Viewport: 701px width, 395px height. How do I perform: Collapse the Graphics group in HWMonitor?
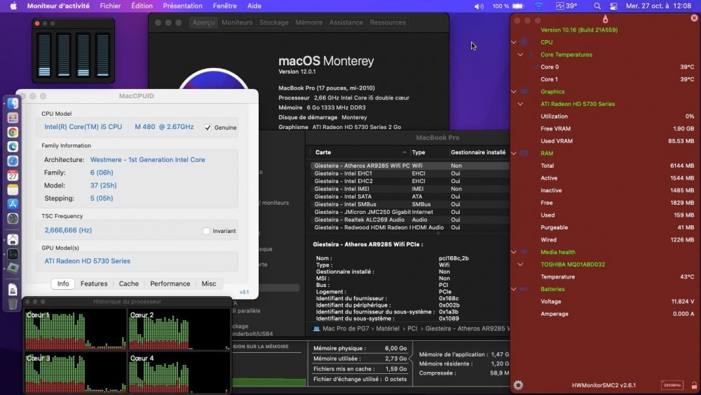point(514,91)
